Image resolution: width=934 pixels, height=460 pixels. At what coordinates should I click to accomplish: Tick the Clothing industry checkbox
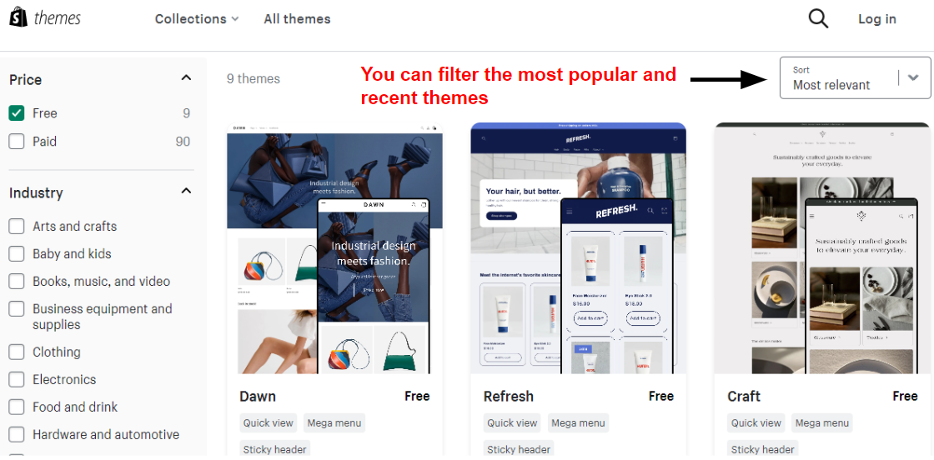click(17, 352)
